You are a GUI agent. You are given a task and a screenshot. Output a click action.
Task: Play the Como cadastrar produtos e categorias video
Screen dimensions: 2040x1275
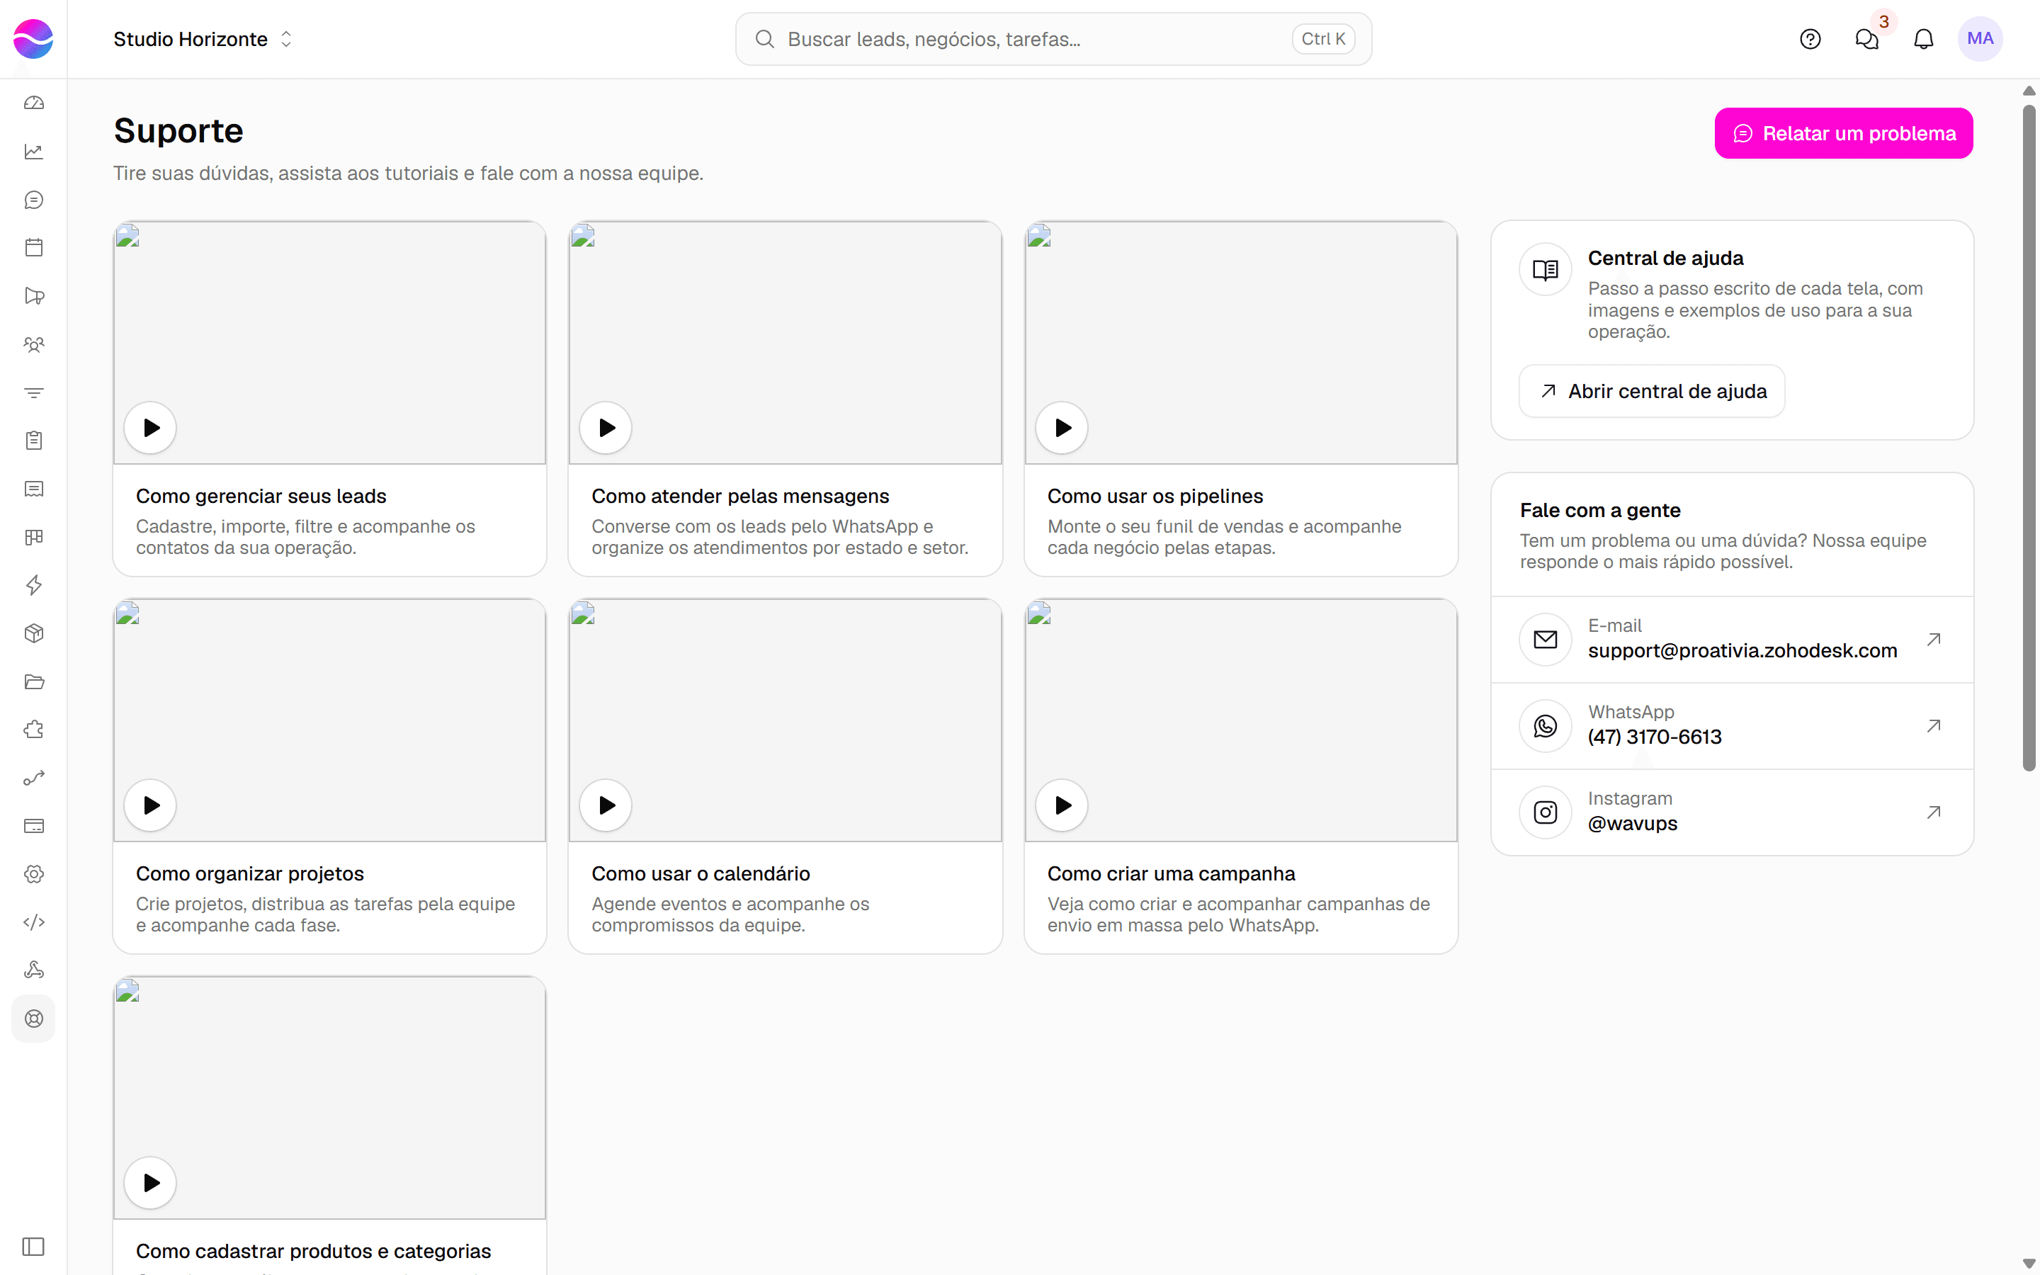point(150,1182)
